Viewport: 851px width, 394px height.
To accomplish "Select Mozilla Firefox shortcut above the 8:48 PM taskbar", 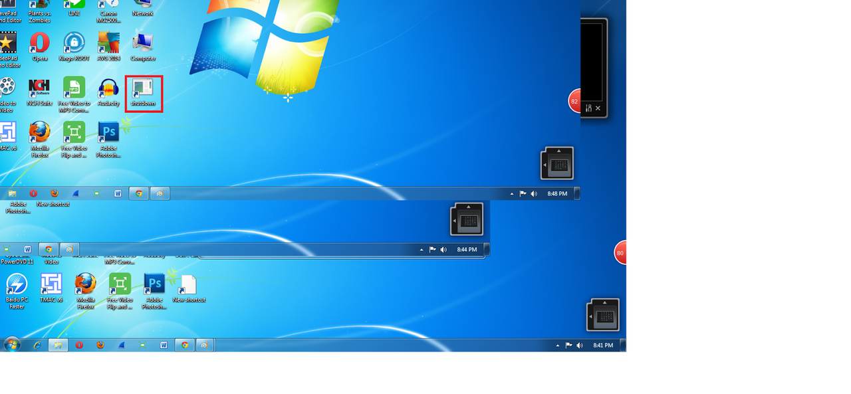I will tap(39, 140).
